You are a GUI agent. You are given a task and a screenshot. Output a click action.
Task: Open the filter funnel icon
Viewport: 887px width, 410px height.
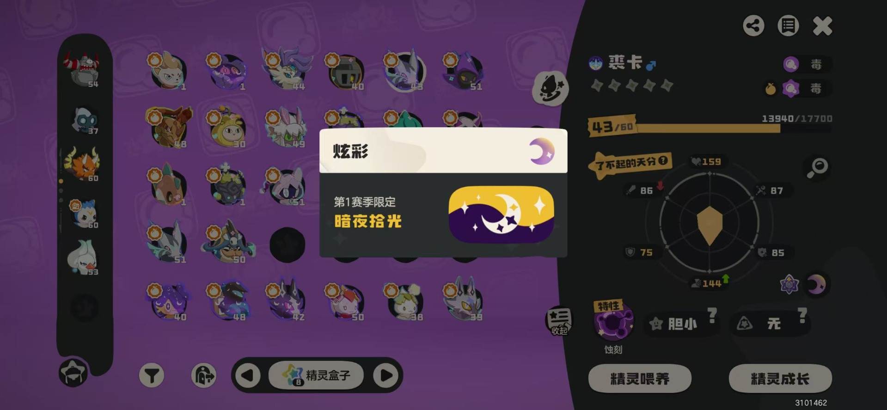152,375
